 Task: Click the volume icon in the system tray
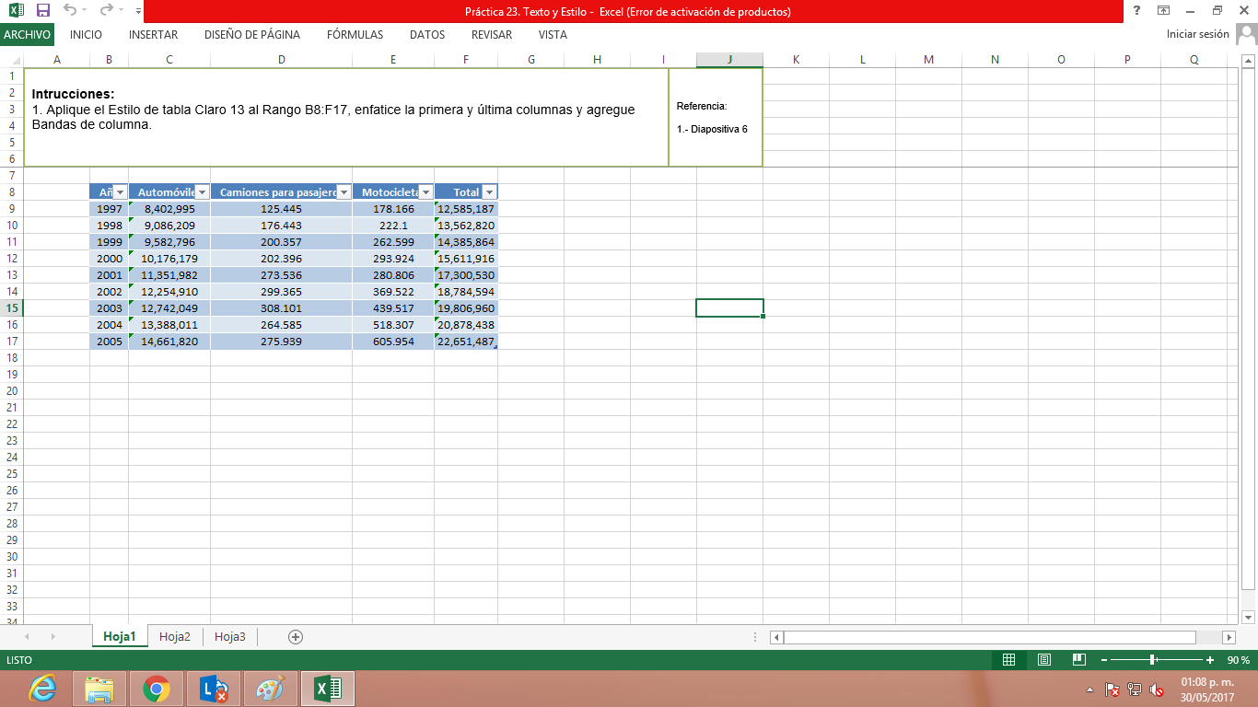click(x=1157, y=690)
